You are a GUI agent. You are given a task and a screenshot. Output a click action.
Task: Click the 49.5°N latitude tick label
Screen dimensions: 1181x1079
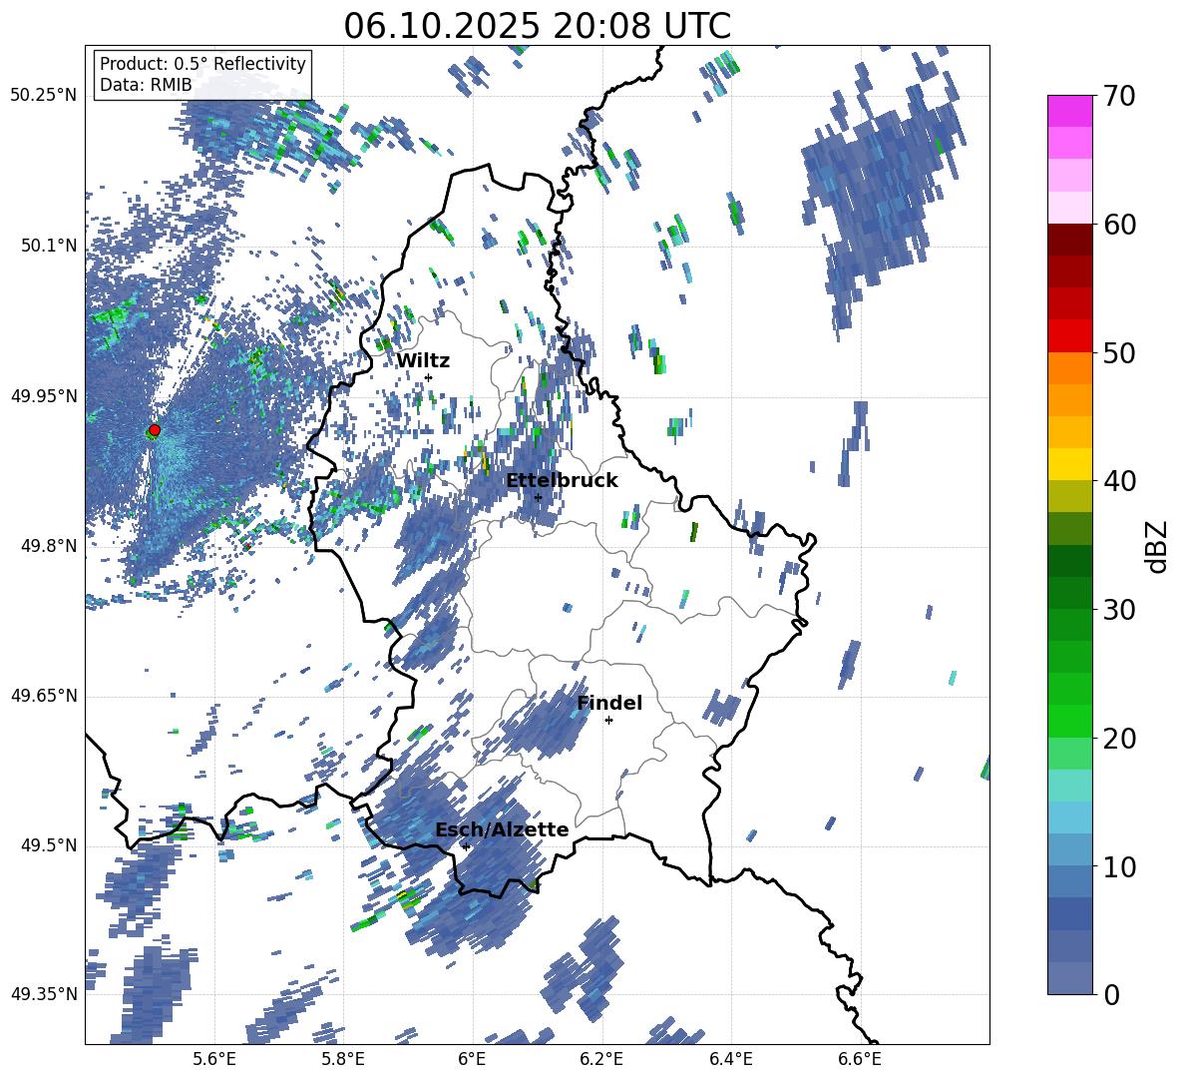[x=48, y=846]
